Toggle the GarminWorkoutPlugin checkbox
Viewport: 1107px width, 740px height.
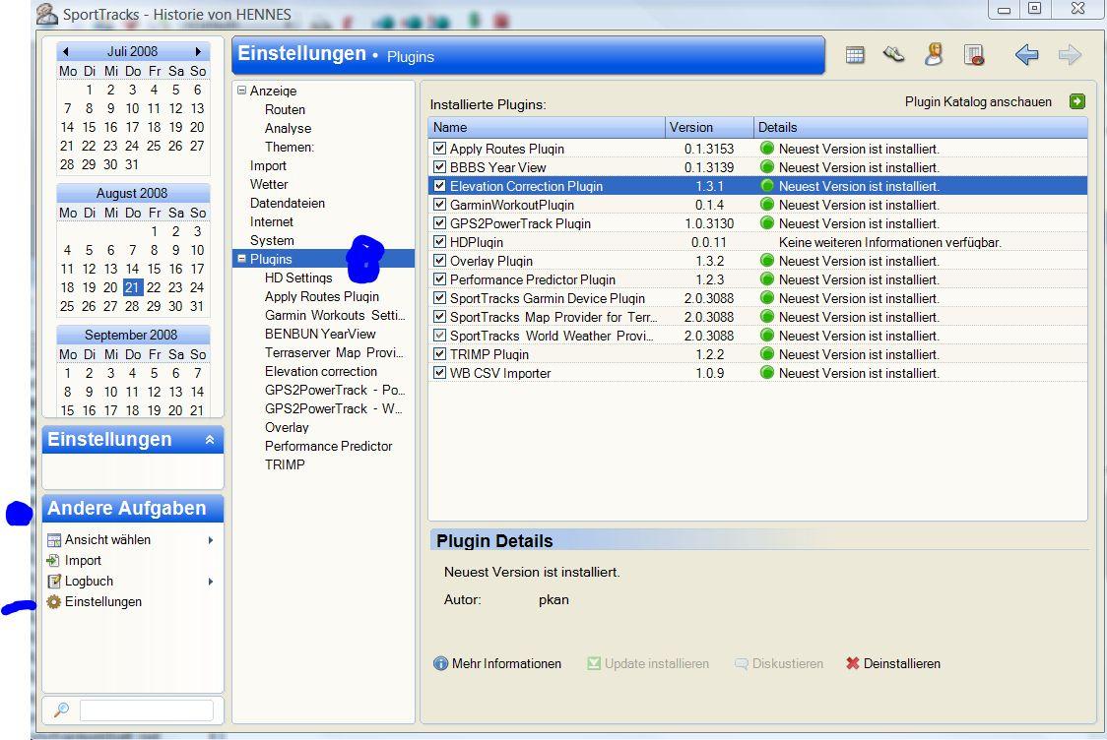point(440,205)
